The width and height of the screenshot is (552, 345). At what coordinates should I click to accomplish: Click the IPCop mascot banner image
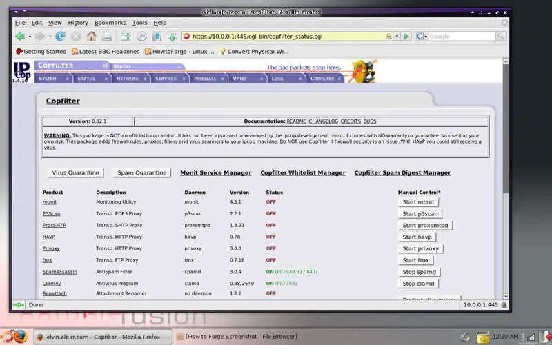[x=364, y=71]
